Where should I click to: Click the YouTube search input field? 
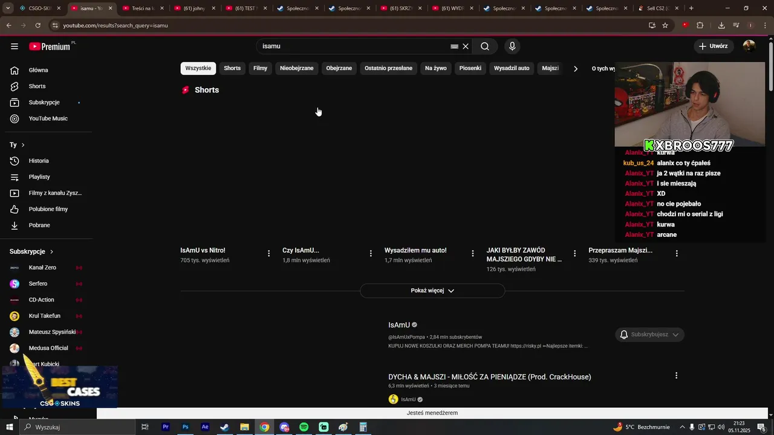click(356, 47)
